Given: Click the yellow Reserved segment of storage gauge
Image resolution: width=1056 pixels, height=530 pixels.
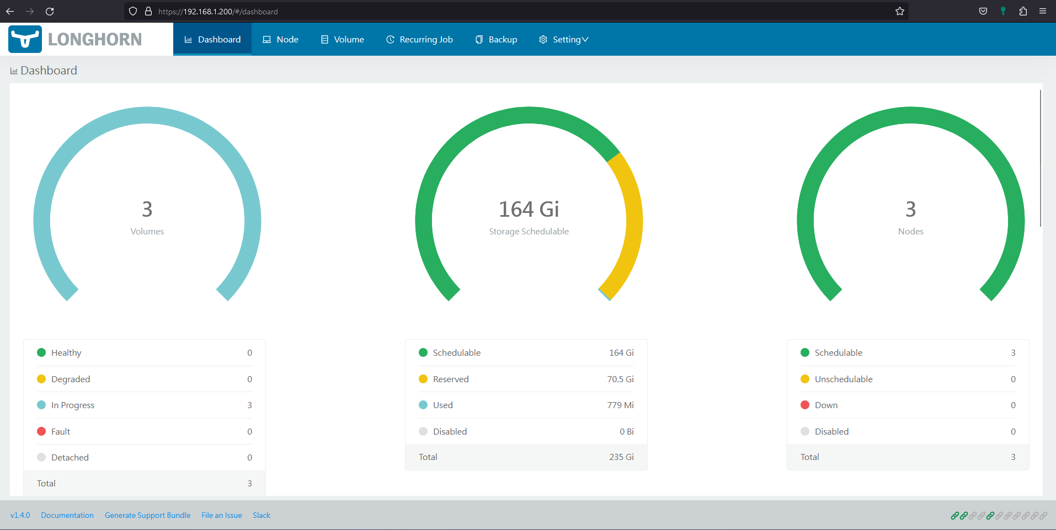Looking at the screenshot, I should [x=634, y=221].
